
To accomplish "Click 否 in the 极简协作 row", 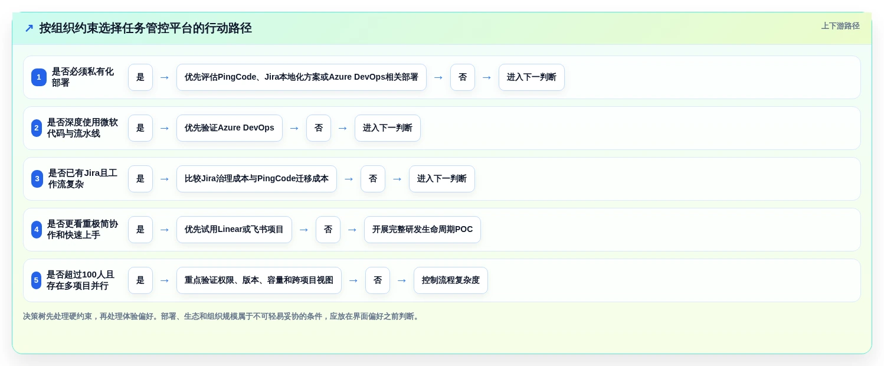I will coord(328,230).
